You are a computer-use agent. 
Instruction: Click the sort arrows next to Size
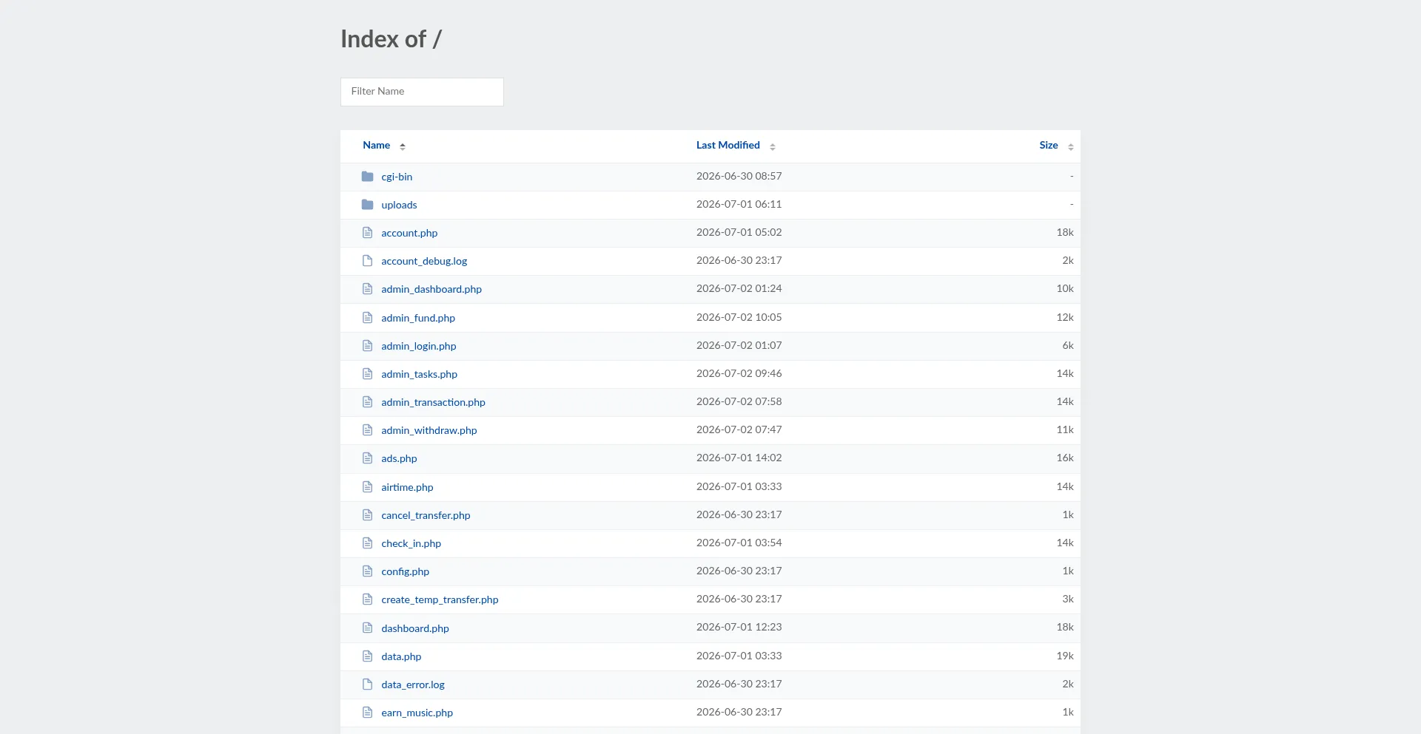(x=1070, y=146)
